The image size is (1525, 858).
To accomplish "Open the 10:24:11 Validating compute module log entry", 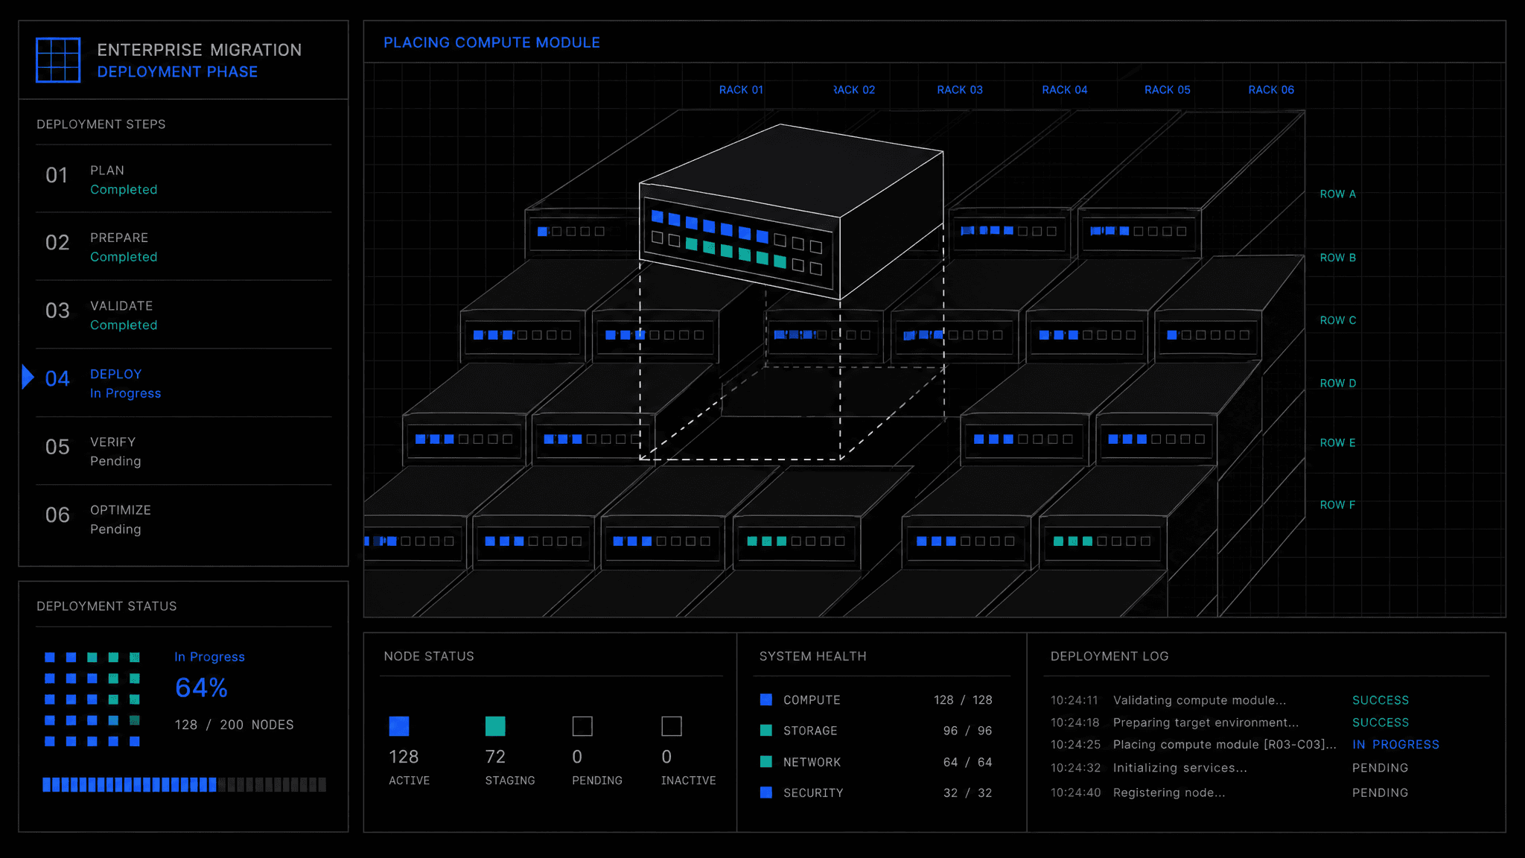I will point(1229,700).
